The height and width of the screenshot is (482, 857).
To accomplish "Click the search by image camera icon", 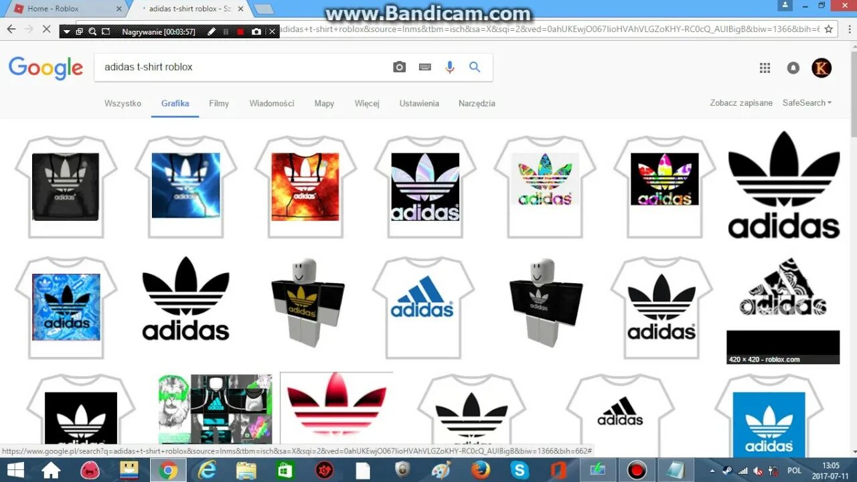I will click(x=400, y=67).
